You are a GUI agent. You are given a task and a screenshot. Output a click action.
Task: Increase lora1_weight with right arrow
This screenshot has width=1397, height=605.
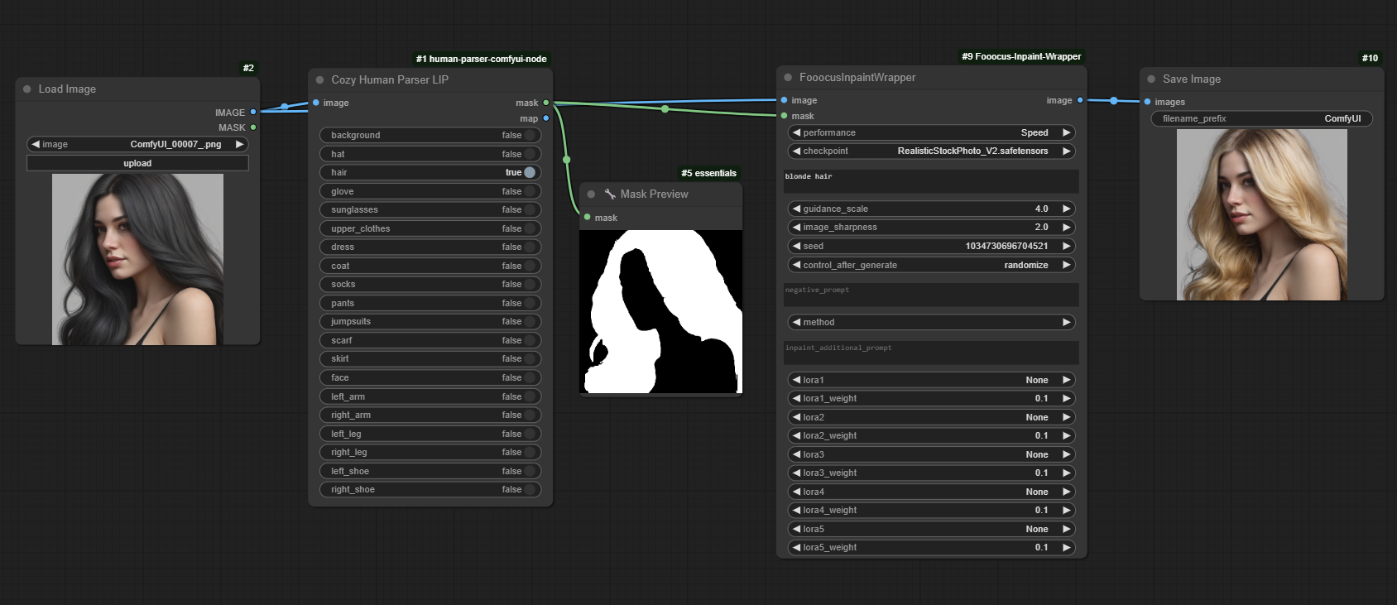point(1067,398)
